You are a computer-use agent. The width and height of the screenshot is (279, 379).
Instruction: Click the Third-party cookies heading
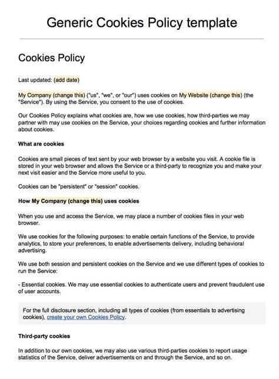tap(44, 336)
